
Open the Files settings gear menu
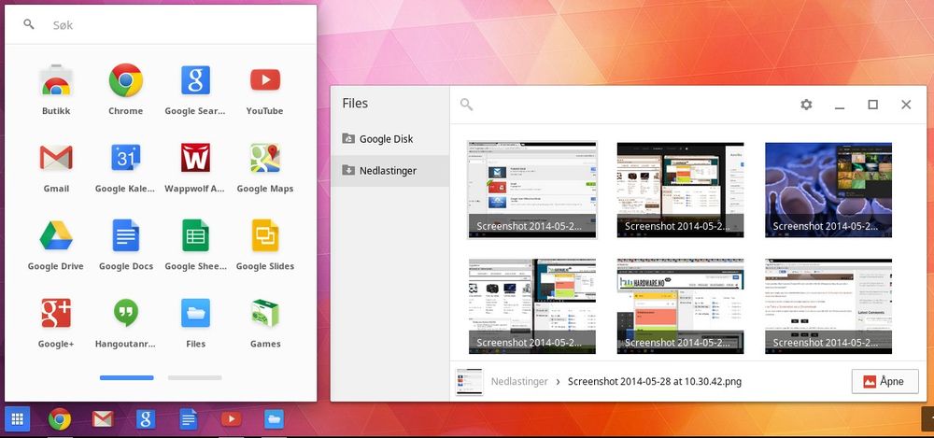[806, 105]
